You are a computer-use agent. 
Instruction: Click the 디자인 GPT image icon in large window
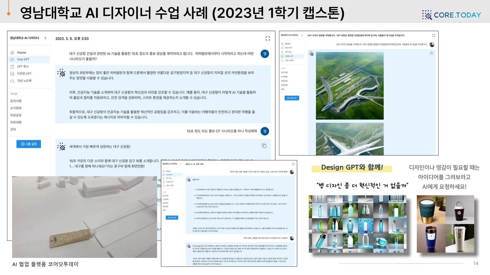pos(12,74)
